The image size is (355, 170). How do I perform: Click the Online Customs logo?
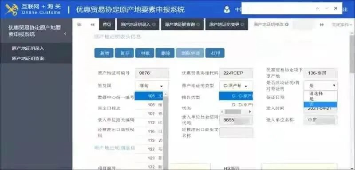33,9
